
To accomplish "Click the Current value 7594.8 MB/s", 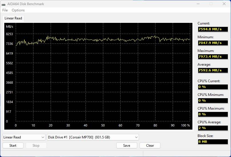I will point(213,29).
